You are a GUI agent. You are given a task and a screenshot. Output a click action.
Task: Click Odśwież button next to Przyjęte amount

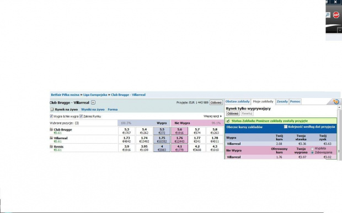click(x=216, y=102)
